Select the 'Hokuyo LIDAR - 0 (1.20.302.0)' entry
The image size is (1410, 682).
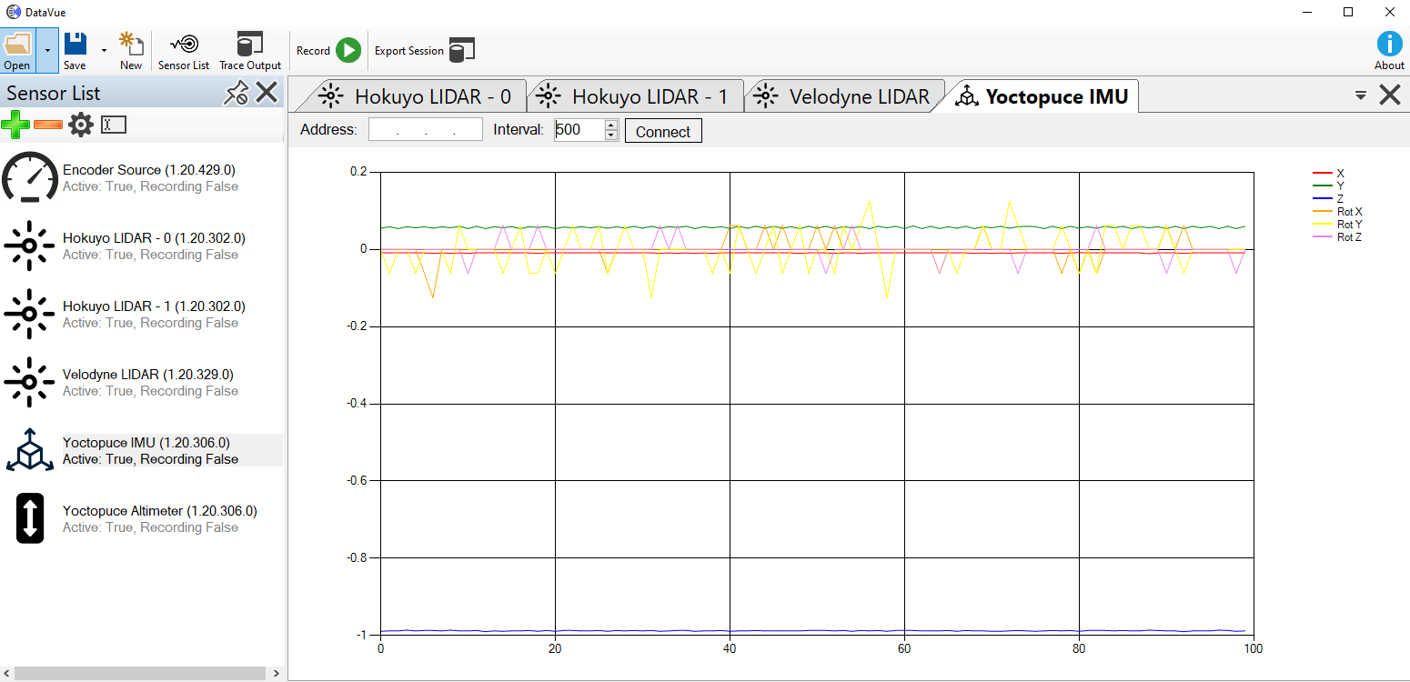[x=154, y=238]
